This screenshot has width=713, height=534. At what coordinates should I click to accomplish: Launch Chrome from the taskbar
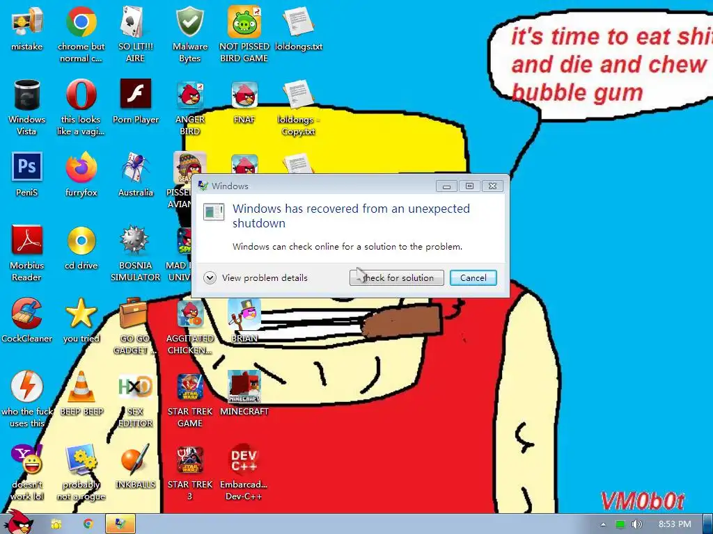(x=88, y=524)
